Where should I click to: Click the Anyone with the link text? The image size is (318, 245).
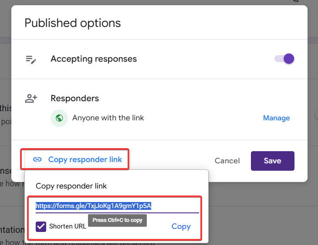click(108, 118)
